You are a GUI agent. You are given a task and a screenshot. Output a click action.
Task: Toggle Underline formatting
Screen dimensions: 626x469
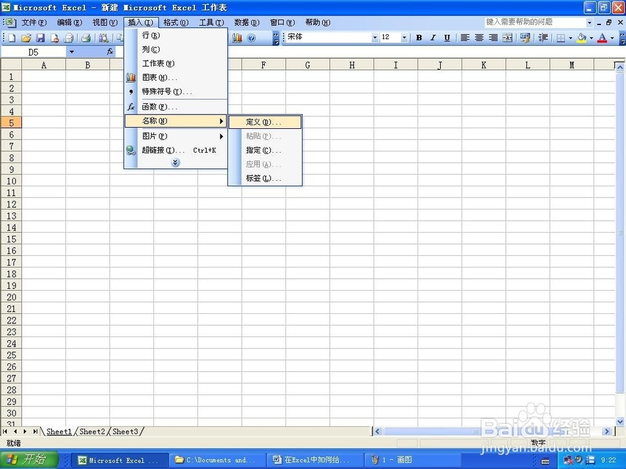[447, 38]
